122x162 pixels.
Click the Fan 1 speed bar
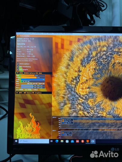33,88
